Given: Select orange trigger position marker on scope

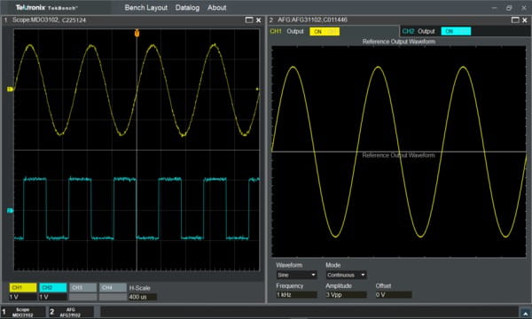Looking at the screenshot, I should (137, 33).
